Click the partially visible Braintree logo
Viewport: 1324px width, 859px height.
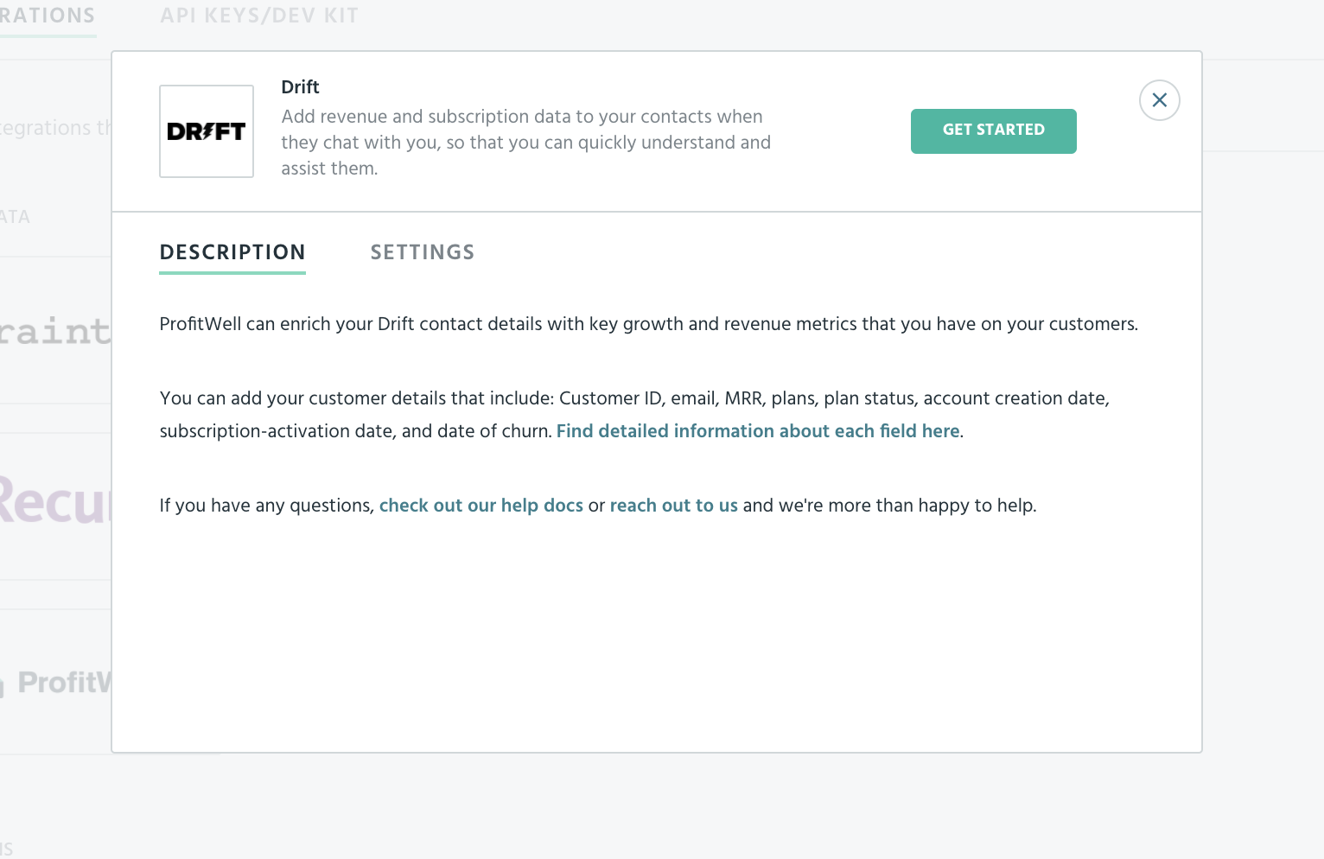point(55,331)
